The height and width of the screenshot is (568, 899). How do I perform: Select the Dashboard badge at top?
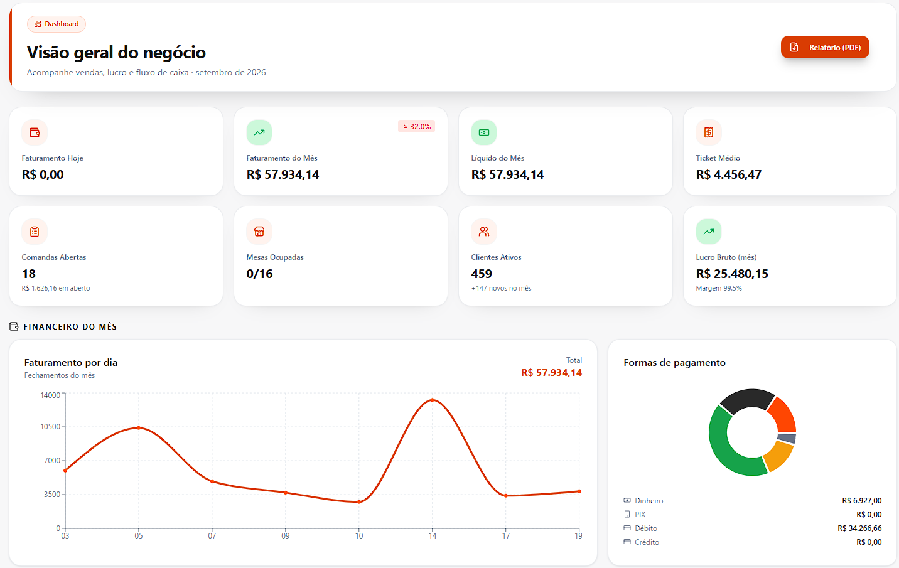coord(57,24)
